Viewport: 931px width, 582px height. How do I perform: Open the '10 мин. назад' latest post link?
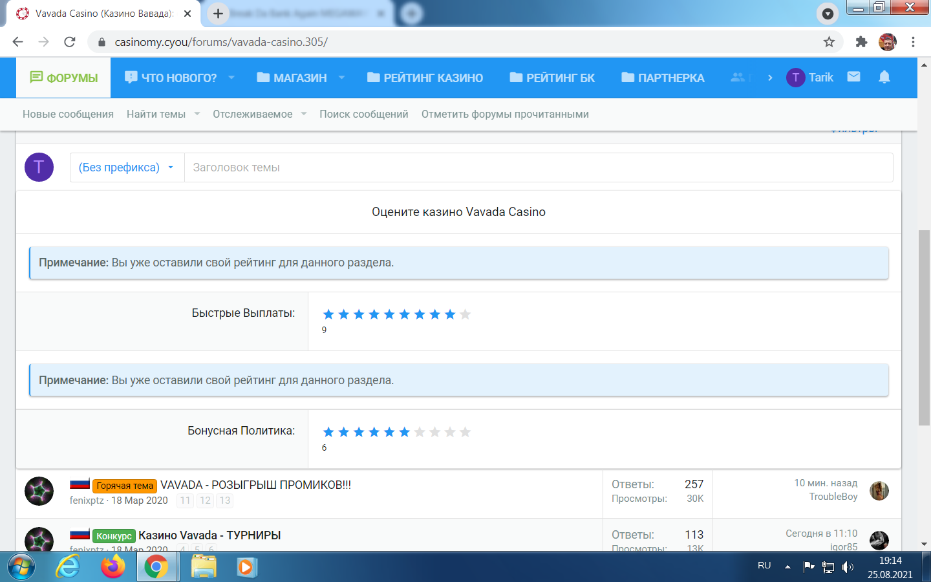(826, 483)
